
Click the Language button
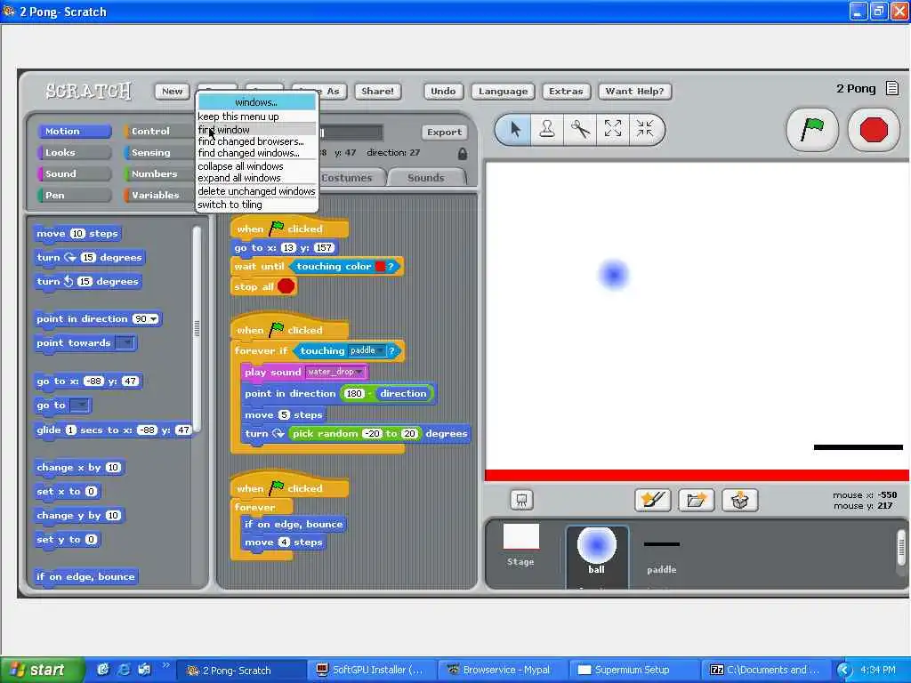pyautogui.click(x=504, y=92)
